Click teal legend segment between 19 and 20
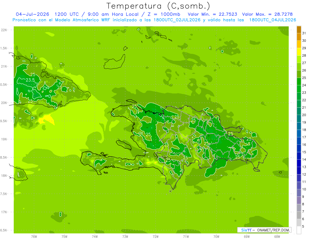The image size is (311, 240). pyautogui.click(x=299, y=119)
